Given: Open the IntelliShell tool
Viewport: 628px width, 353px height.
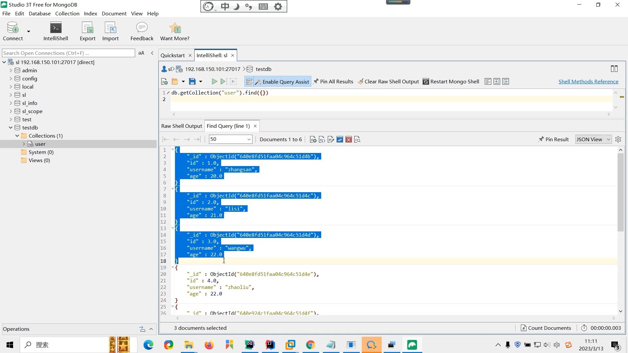Looking at the screenshot, I should click(x=56, y=32).
